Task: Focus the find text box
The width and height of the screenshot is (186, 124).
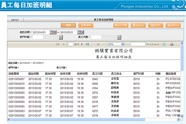Action: [x=138, y=44]
